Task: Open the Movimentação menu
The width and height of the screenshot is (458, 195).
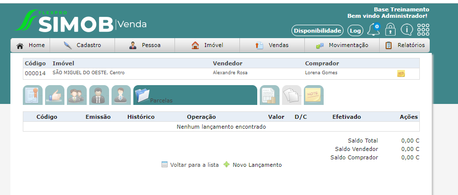Action: click(342, 45)
